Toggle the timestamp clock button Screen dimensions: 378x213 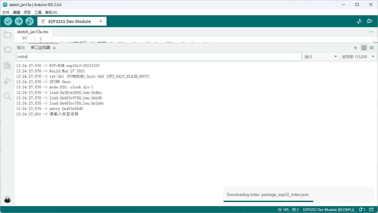[x=364, y=48]
